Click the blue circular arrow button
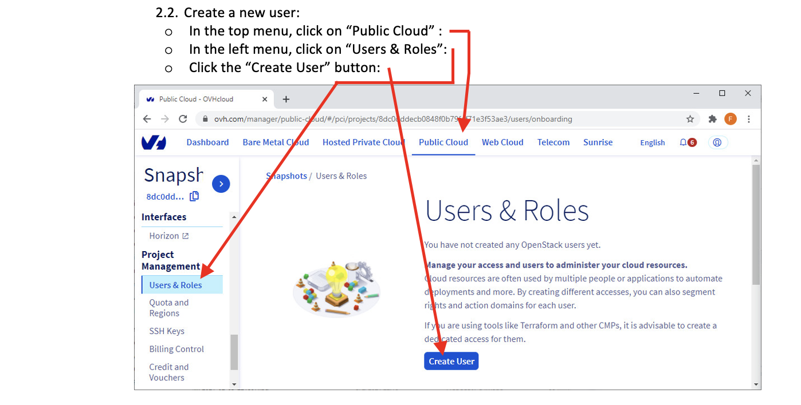This screenshot has height=405, width=801. pos(221,184)
